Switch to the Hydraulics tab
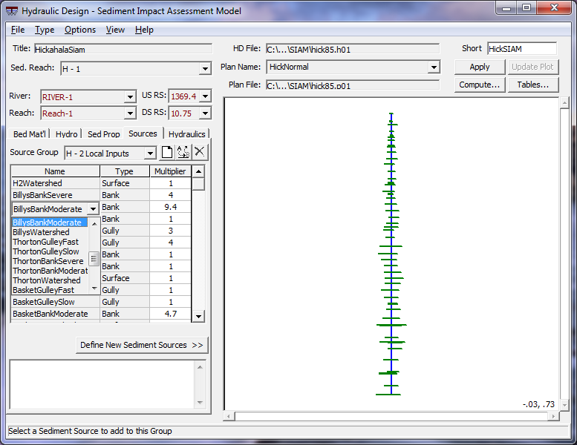The width and height of the screenshot is (577, 445). pos(186,134)
